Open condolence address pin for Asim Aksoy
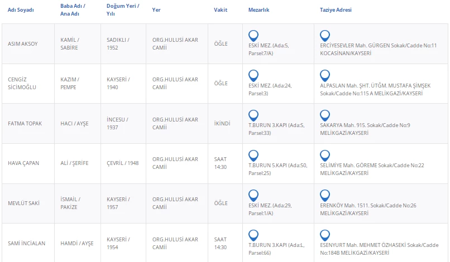This screenshot has height=262, width=450. coord(325,35)
